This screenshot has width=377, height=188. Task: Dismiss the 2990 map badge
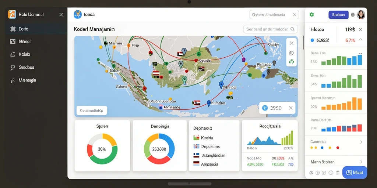pyautogui.click(x=290, y=108)
